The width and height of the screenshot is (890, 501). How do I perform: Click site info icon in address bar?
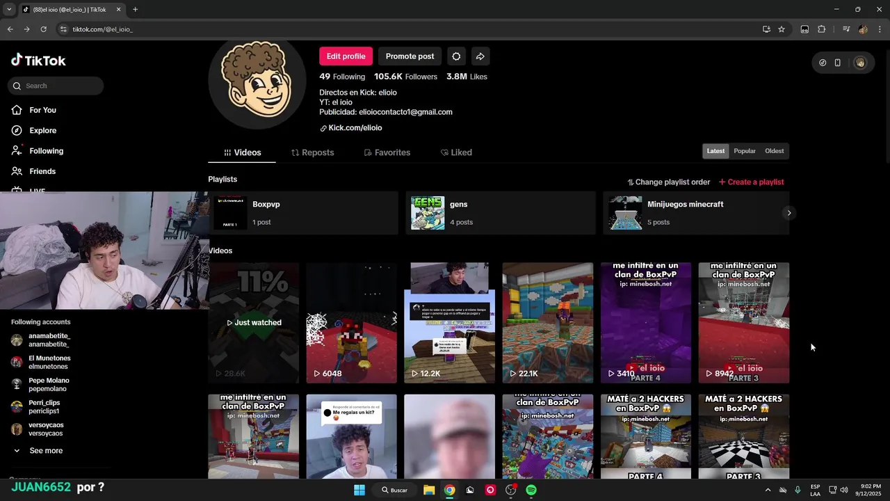tap(63, 29)
